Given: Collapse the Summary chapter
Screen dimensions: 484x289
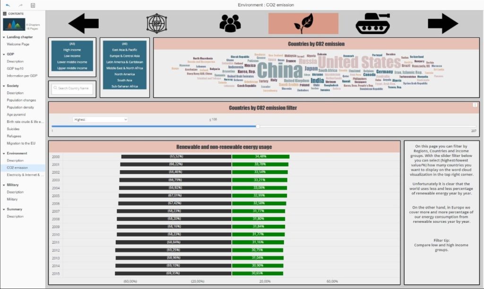Looking at the screenshot, I should (4, 210).
